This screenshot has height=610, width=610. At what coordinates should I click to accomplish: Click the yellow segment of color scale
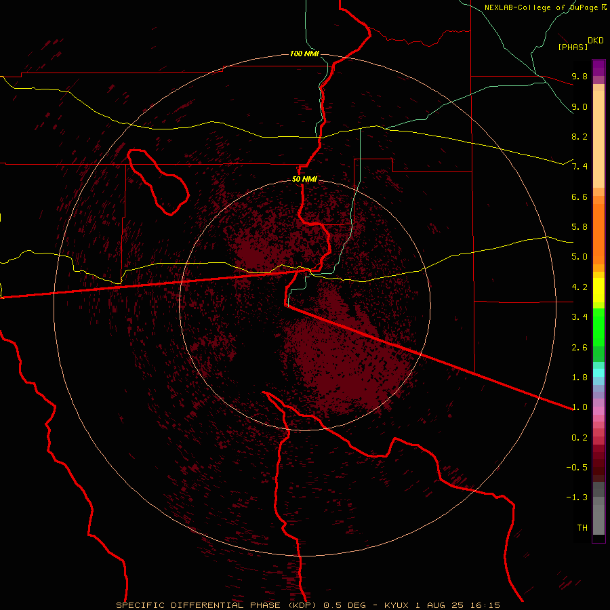point(598,290)
